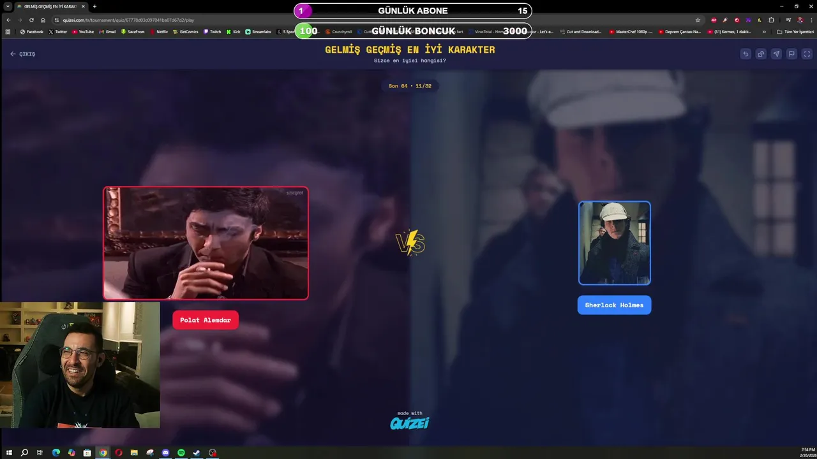Open Spotify from the taskbar
Screen dimensions: 817x459
pyautogui.click(x=181, y=453)
